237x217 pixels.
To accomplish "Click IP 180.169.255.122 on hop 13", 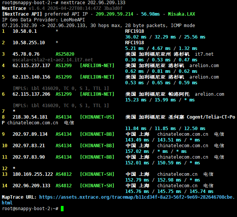I will point(33,174).
